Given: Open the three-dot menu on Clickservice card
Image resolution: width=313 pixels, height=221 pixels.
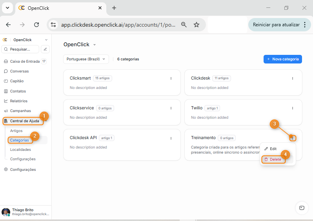Looking at the screenshot, I should click(171, 108).
